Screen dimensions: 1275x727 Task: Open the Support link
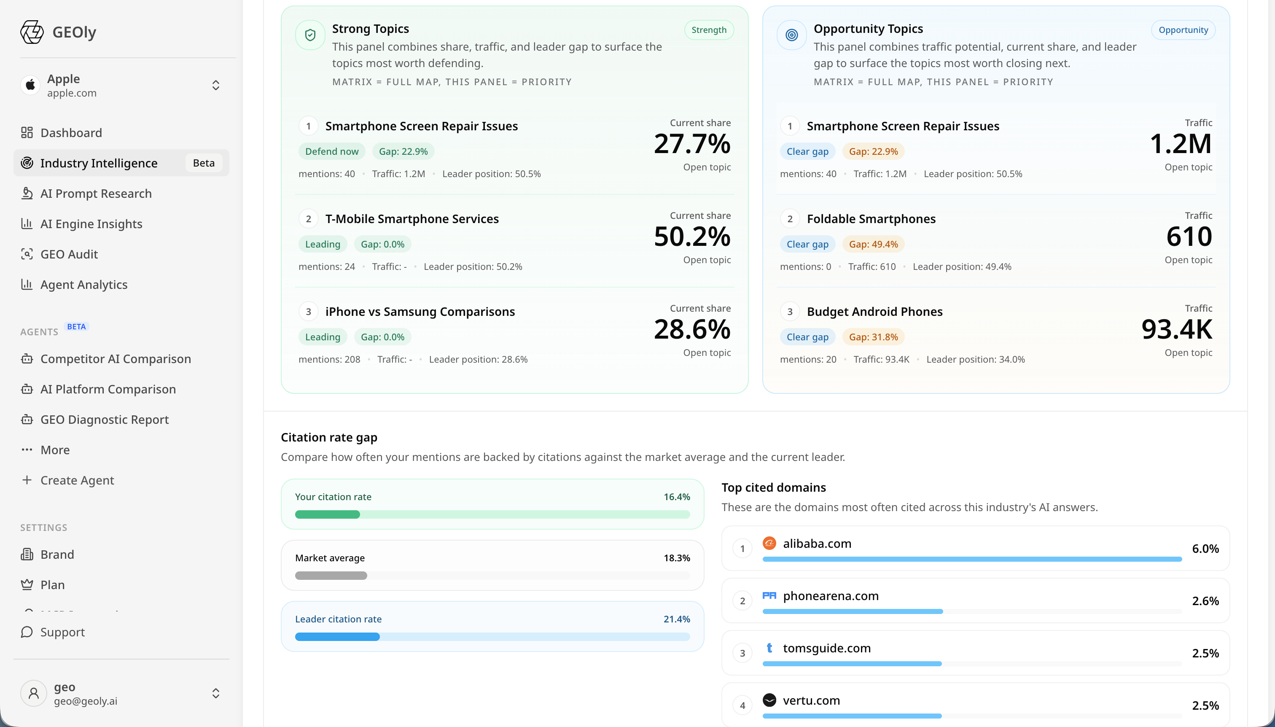121,632
